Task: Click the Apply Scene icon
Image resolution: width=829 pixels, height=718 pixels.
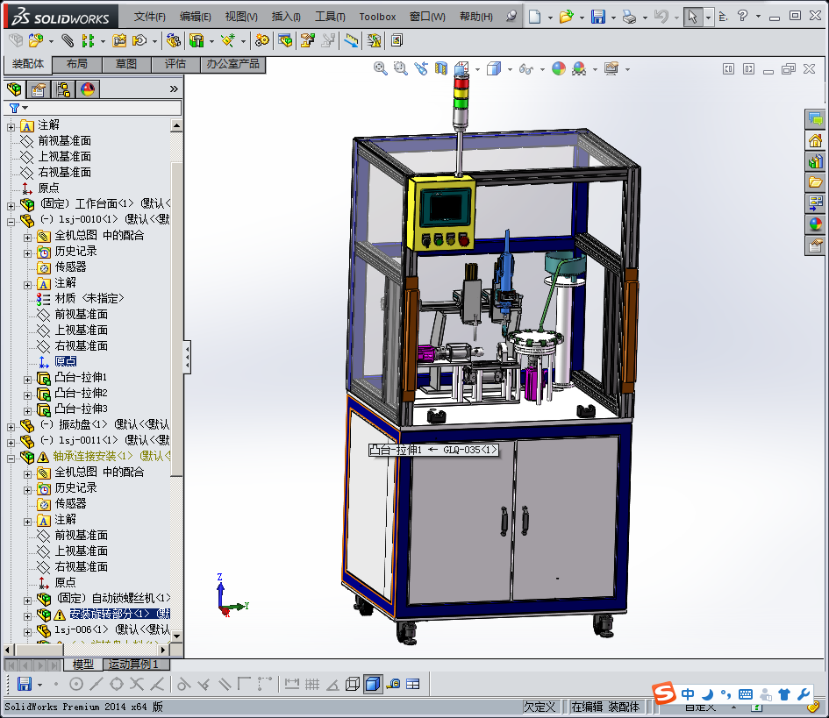Action: pos(579,68)
